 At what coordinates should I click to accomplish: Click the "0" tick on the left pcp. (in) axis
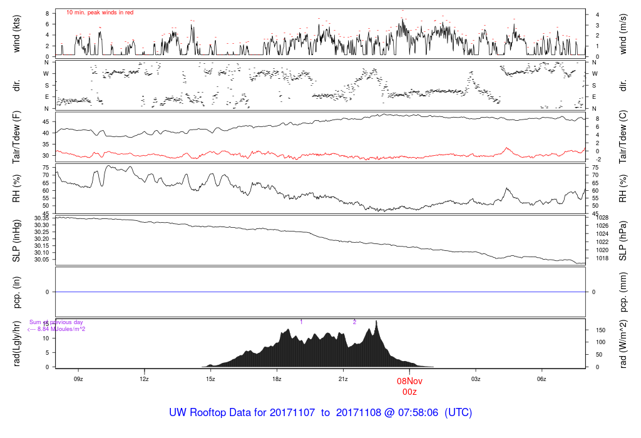tap(48, 292)
